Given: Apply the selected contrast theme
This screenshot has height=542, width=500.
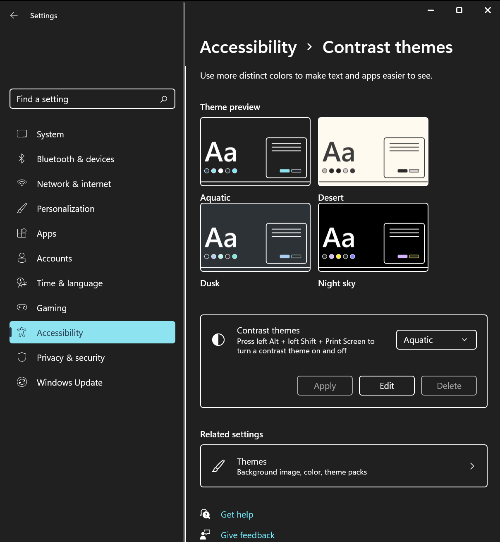Looking at the screenshot, I should [325, 385].
